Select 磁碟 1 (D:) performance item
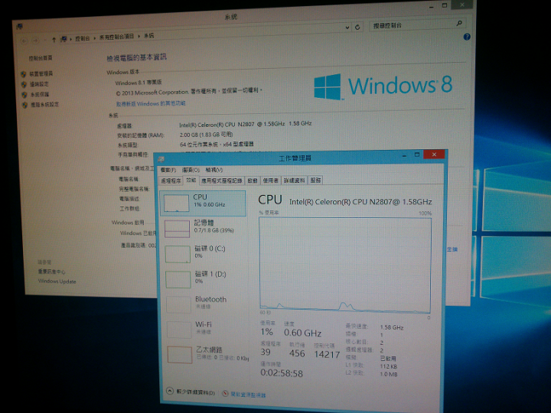Viewport: 551px width, 413px height. point(205,279)
